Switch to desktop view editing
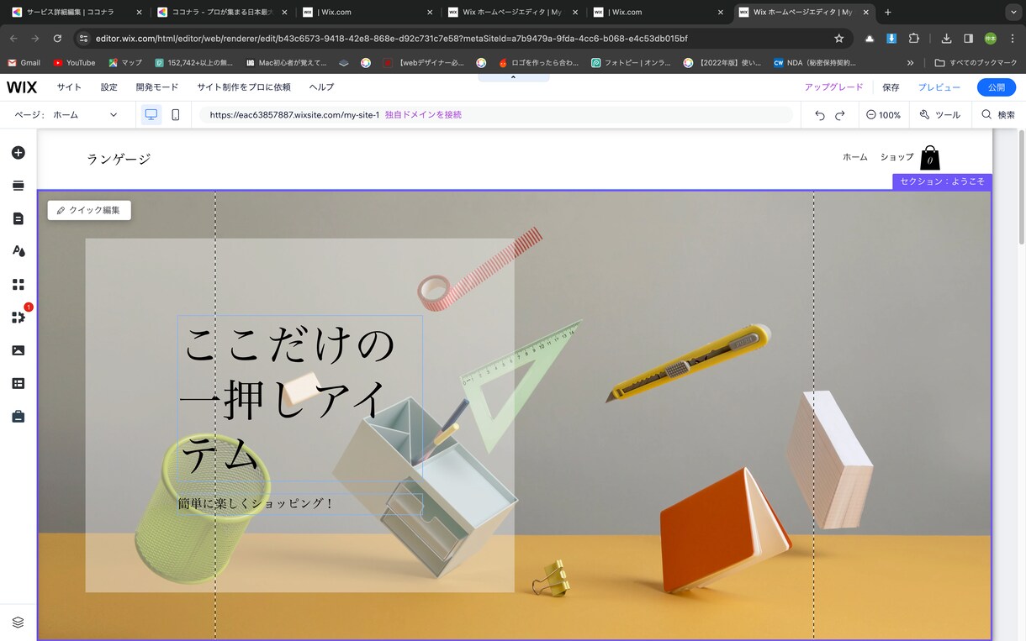 (x=151, y=115)
